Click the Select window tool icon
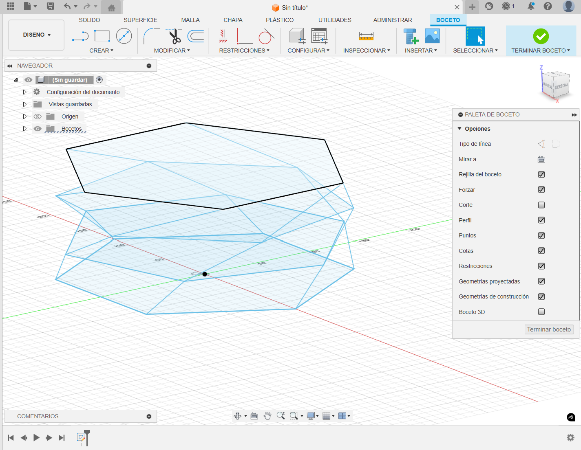581x450 pixels. pyautogui.click(x=475, y=36)
